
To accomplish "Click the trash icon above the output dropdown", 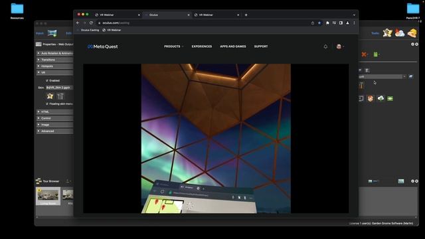I will click(x=367, y=70).
